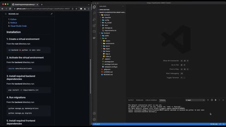Create a new terminal with plus icon
The width and height of the screenshot is (226, 127).
coord(208,100)
